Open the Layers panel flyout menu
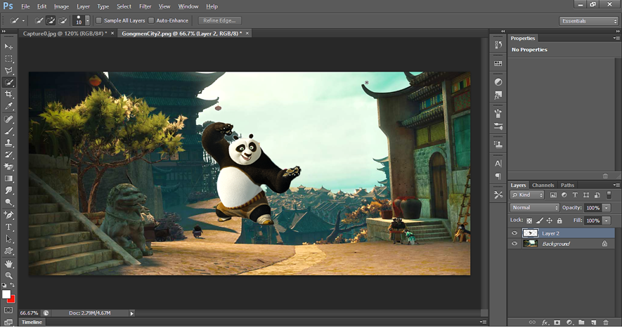 click(x=616, y=185)
